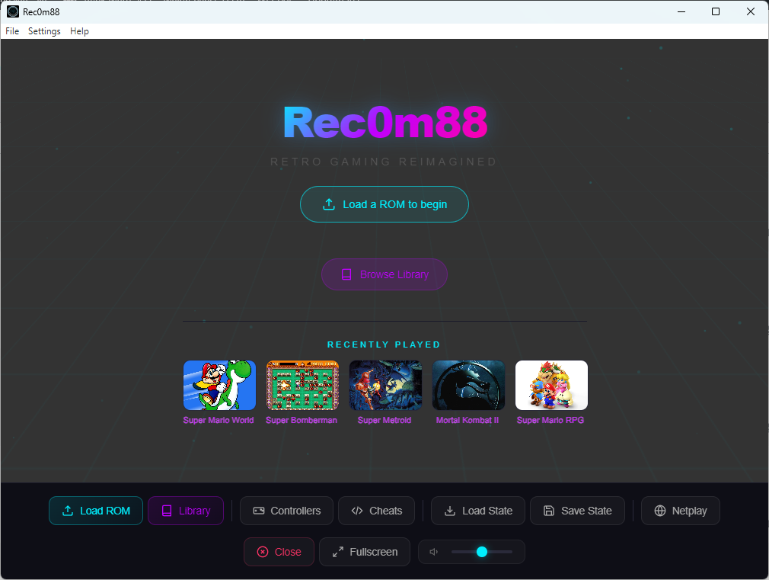Click the book icon beside Browse Library text
This screenshot has width=769, height=580.
click(x=348, y=274)
